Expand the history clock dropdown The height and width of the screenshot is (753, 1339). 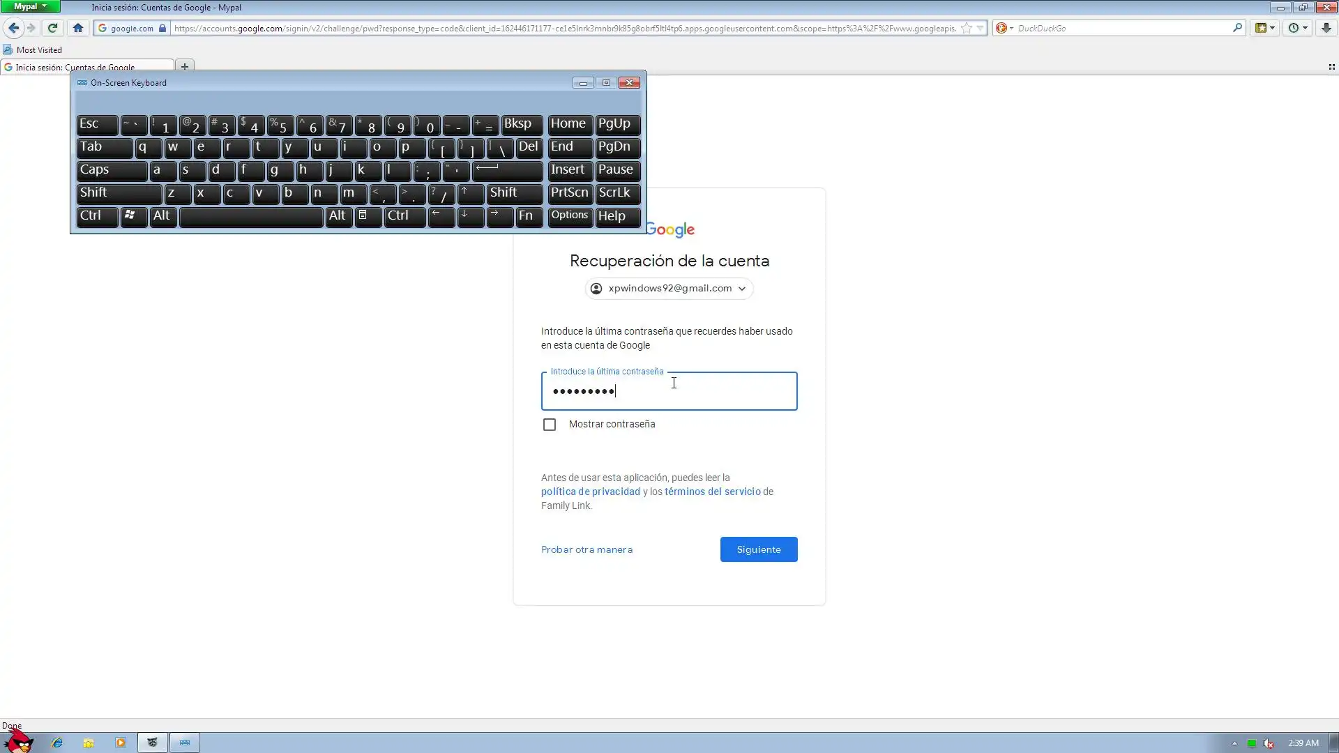1304,28
